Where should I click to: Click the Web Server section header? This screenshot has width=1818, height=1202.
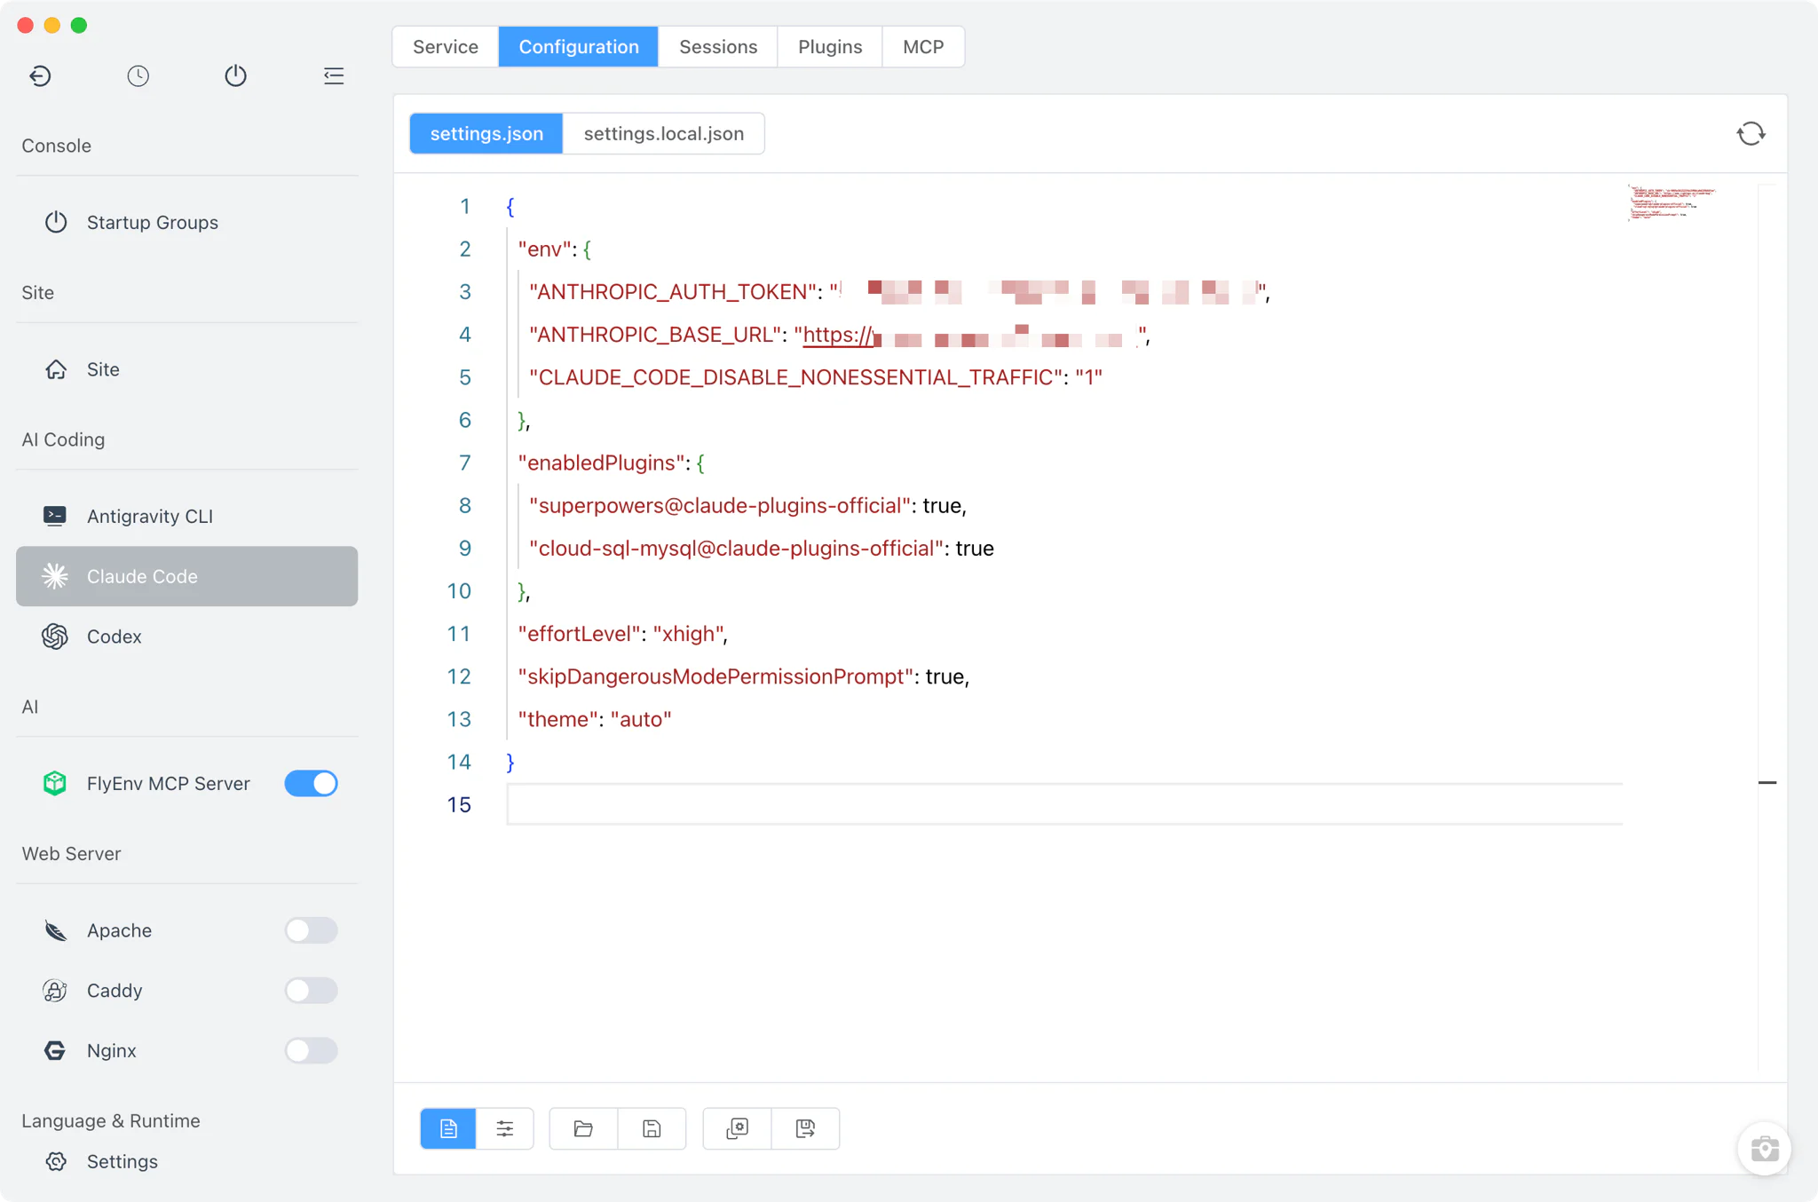coord(71,853)
